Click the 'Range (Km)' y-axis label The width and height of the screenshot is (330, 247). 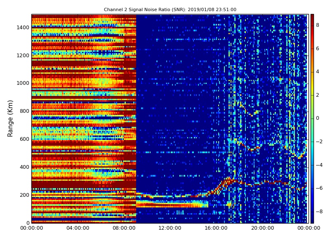point(10,119)
